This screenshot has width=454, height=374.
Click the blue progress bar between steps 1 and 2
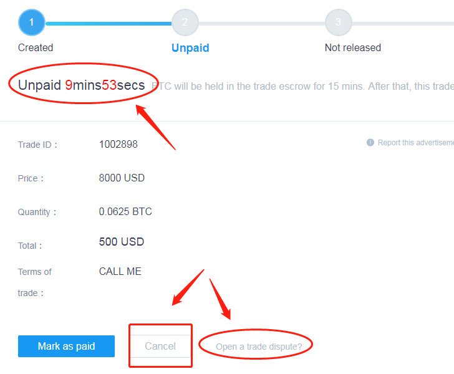point(108,24)
